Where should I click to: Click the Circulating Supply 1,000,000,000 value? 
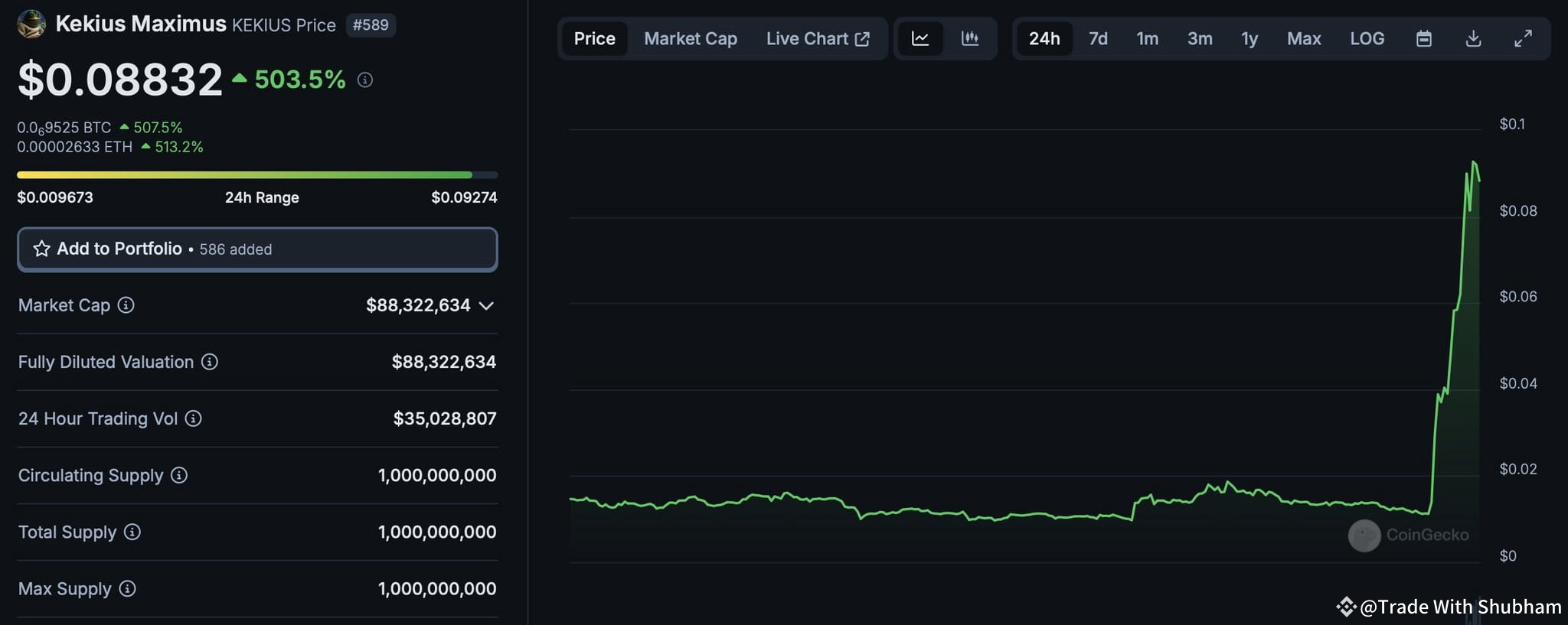click(x=437, y=475)
